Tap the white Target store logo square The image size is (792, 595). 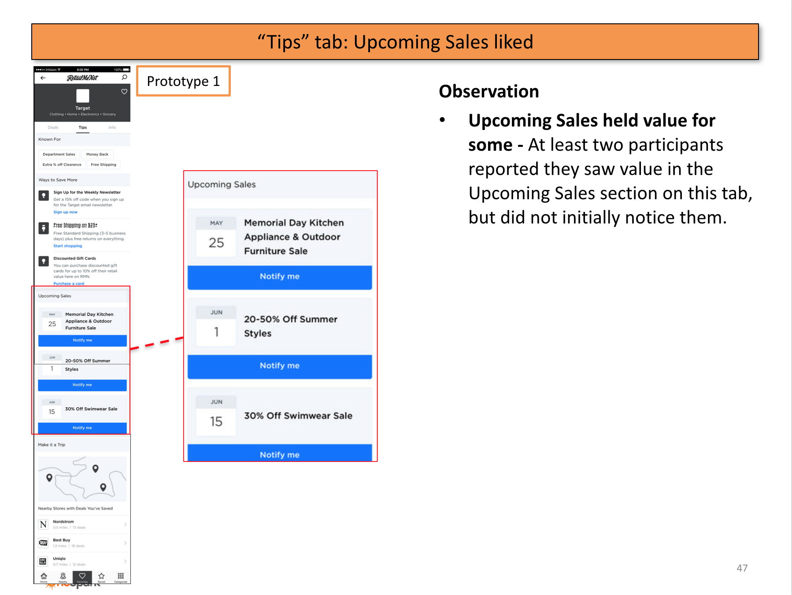click(82, 96)
